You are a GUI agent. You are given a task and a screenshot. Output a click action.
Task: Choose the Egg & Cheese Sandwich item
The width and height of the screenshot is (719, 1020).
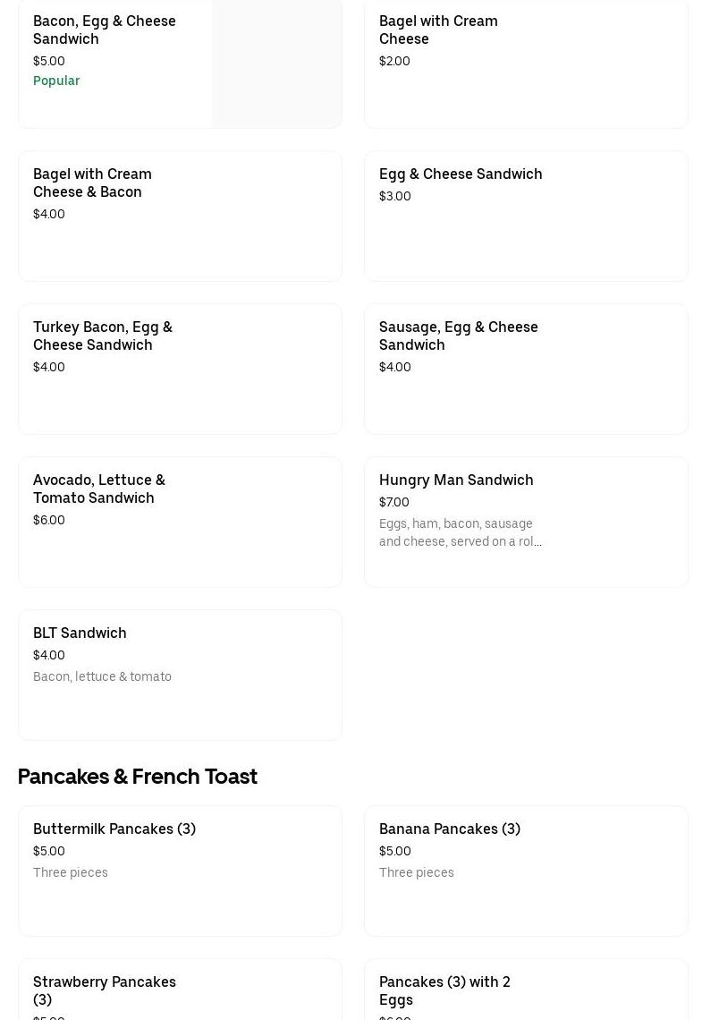coord(461,174)
